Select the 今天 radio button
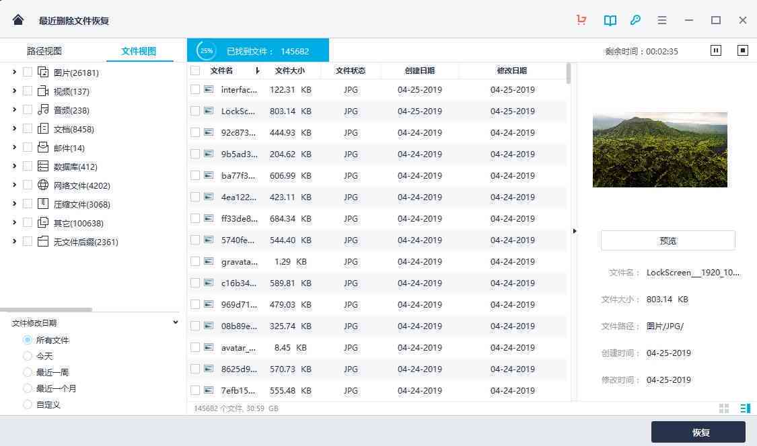The image size is (757, 446). 28,356
